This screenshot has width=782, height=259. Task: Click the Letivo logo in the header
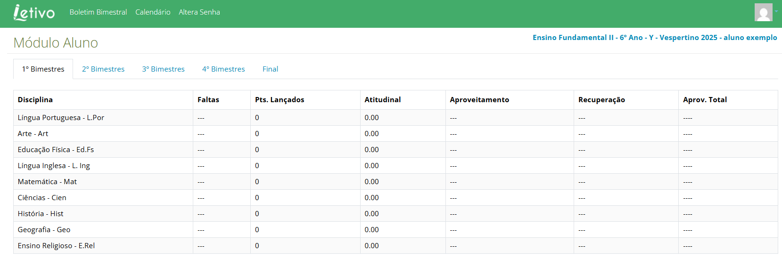click(x=34, y=13)
